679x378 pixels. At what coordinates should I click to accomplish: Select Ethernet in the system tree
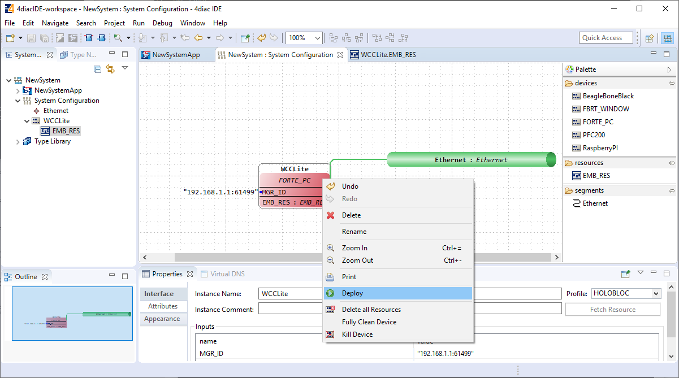click(55, 111)
